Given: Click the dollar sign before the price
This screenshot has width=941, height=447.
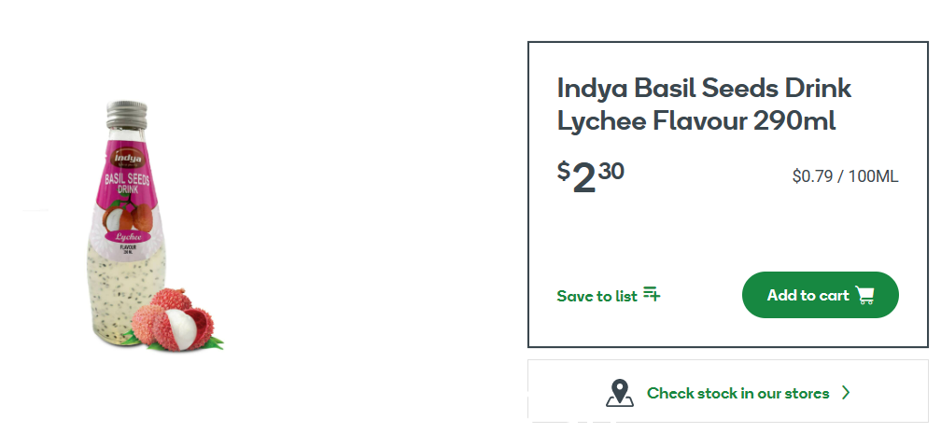Looking at the screenshot, I should (x=563, y=171).
